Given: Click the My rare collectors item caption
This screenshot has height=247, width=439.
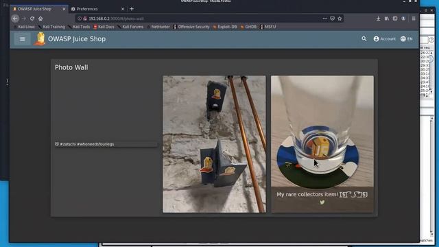Looking at the screenshot, I should coord(322,194).
